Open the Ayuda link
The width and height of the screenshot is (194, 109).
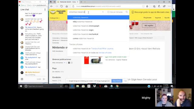coord(167,18)
